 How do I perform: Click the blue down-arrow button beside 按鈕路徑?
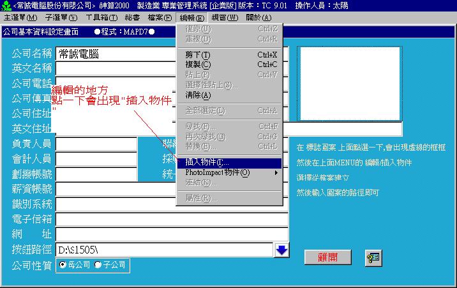point(281,250)
